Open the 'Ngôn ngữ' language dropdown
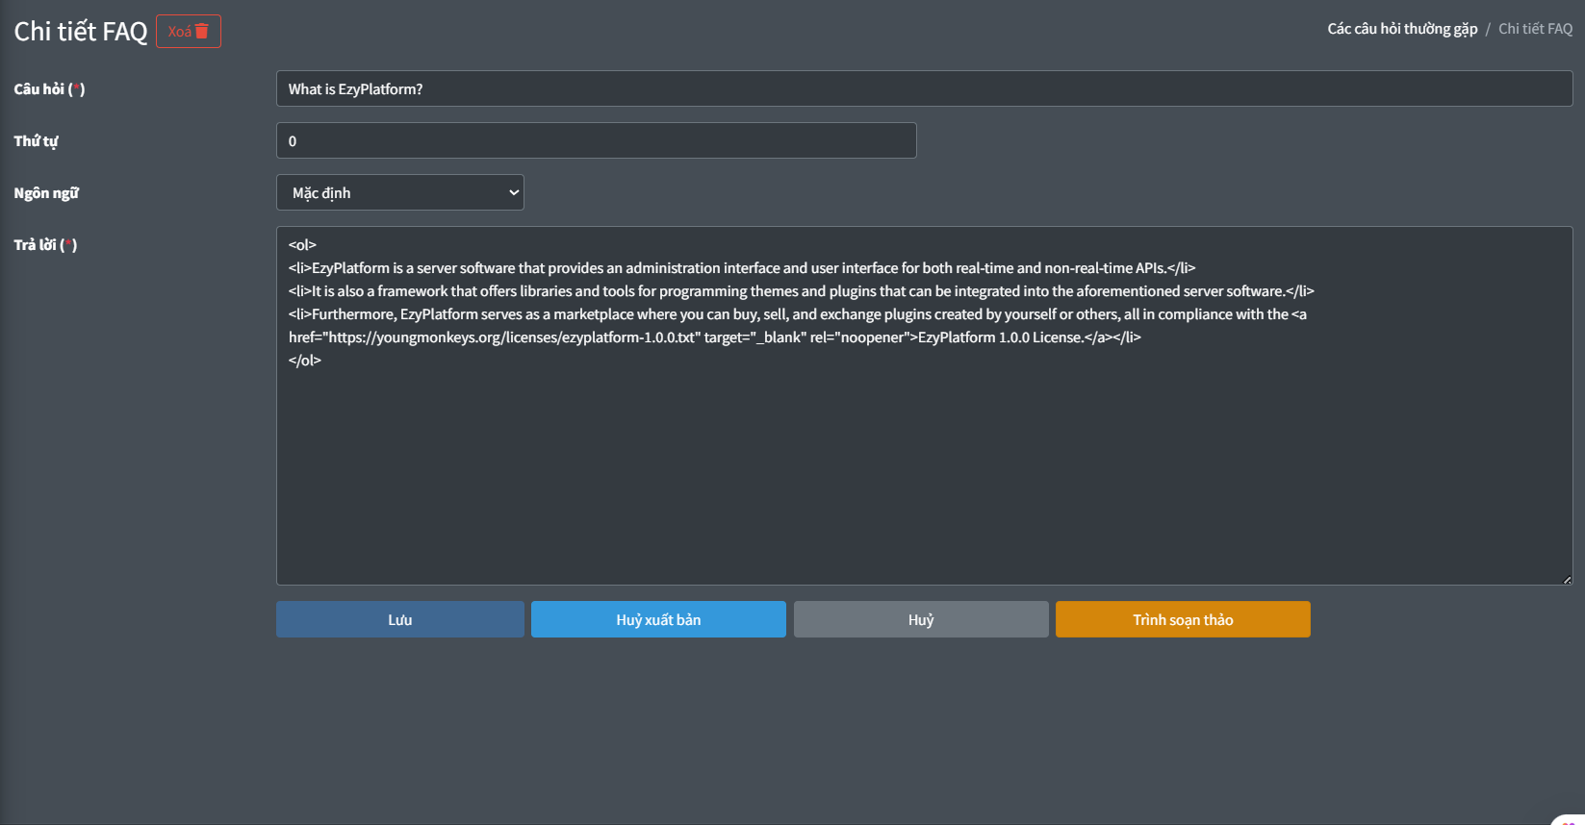The image size is (1585, 825). tap(399, 192)
